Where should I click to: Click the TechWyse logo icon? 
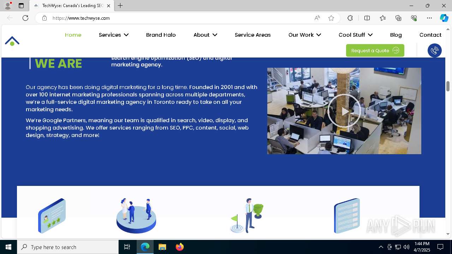12,41
